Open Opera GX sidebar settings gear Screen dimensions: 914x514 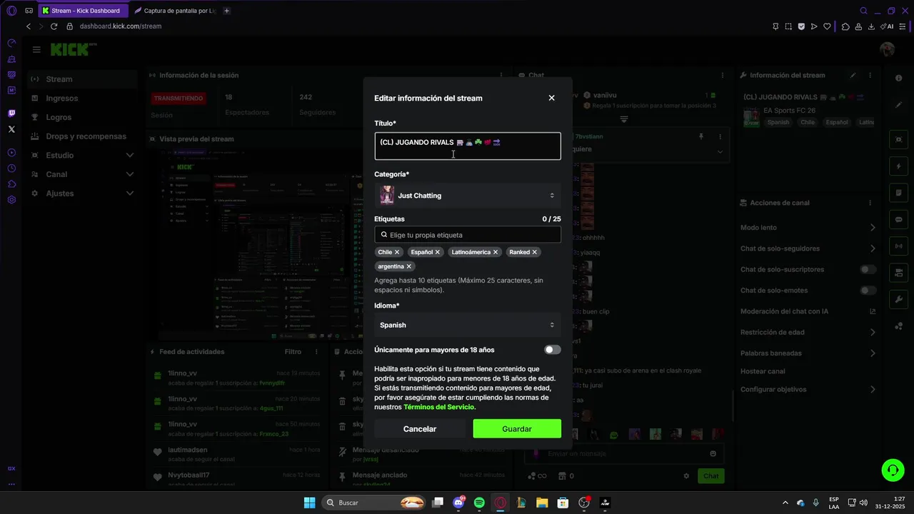(x=11, y=200)
